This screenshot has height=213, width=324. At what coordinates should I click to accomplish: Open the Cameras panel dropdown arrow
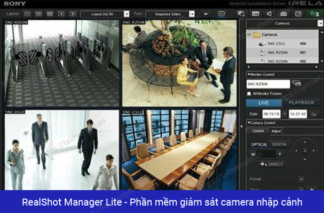pyautogui.click(x=321, y=23)
